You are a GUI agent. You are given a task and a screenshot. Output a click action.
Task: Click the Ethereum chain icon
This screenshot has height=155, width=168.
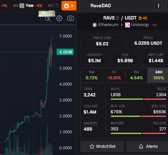pyautogui.click(x=95, y=25)
